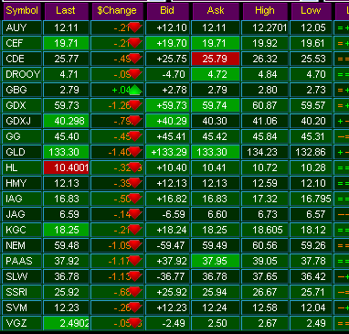Image resolution: width=349 pixels, height=334 pixels.
Task: Select the GBG symbol cell
Action: [22, 90]
